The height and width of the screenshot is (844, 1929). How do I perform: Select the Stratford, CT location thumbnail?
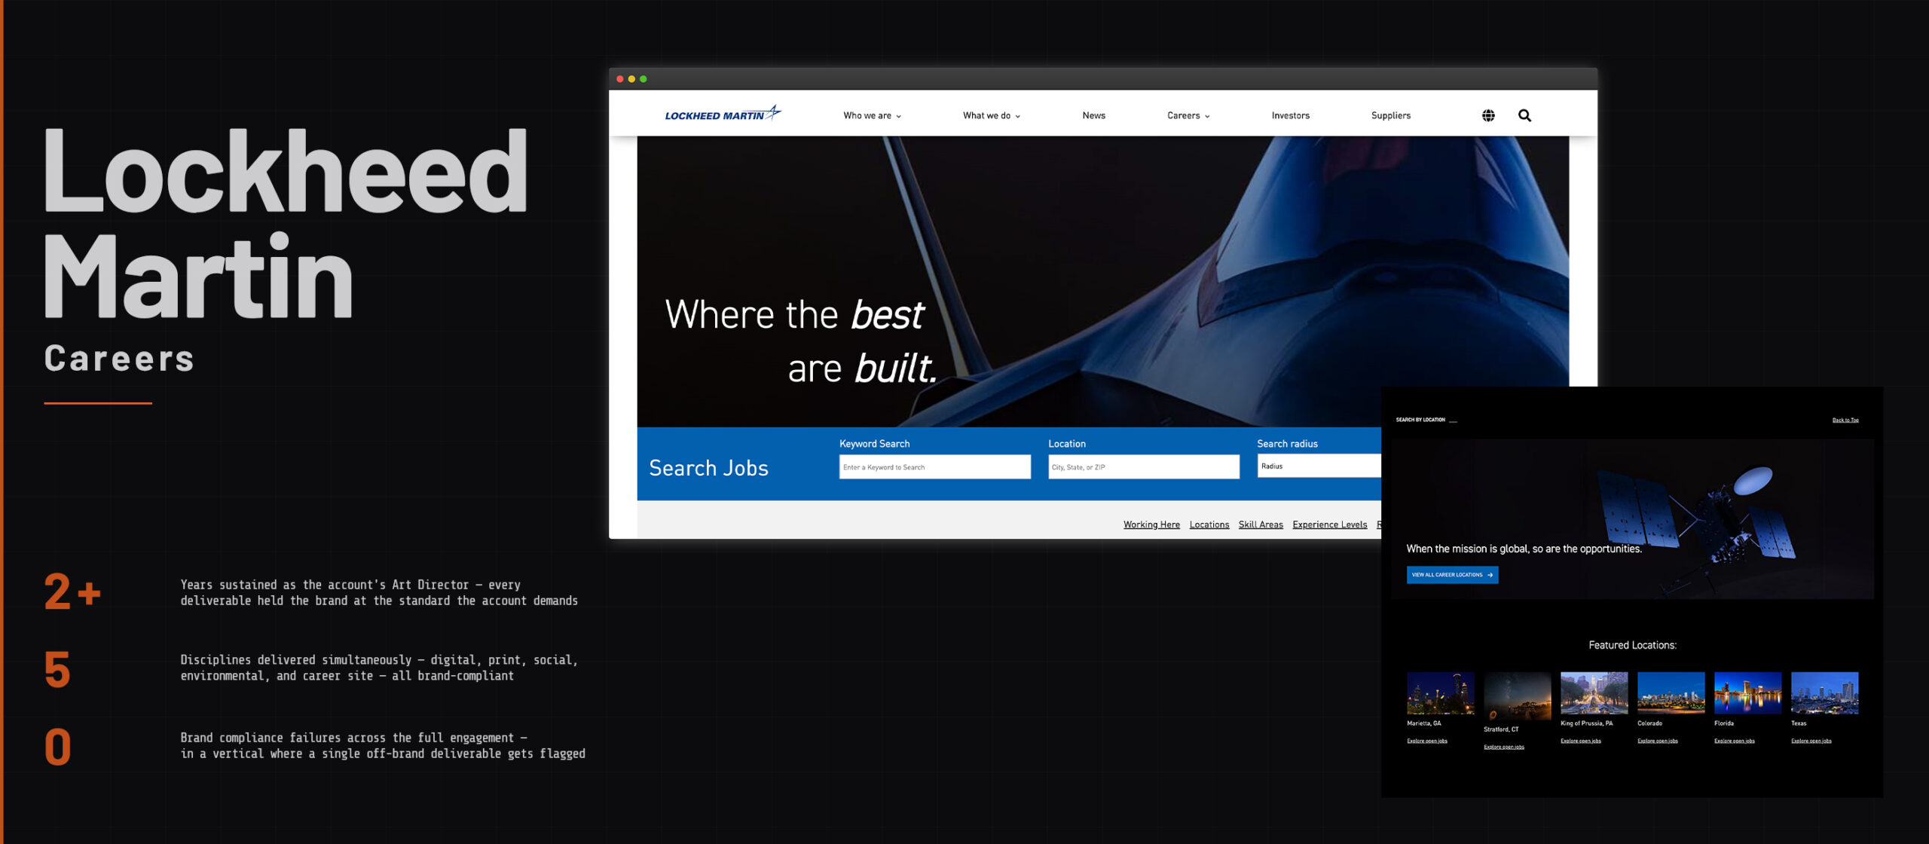[x=1517, y=696]
